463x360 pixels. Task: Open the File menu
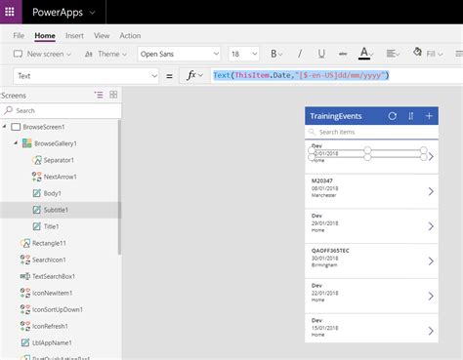click(19, 35)
